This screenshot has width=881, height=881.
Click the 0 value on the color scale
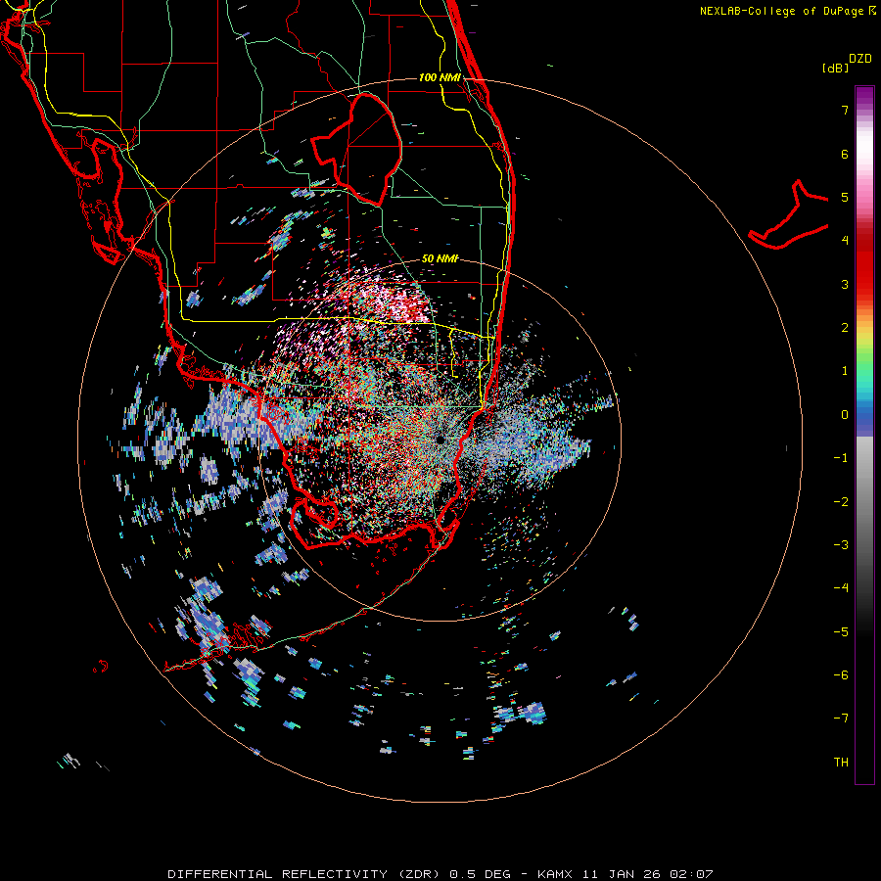tap(845, 415)
